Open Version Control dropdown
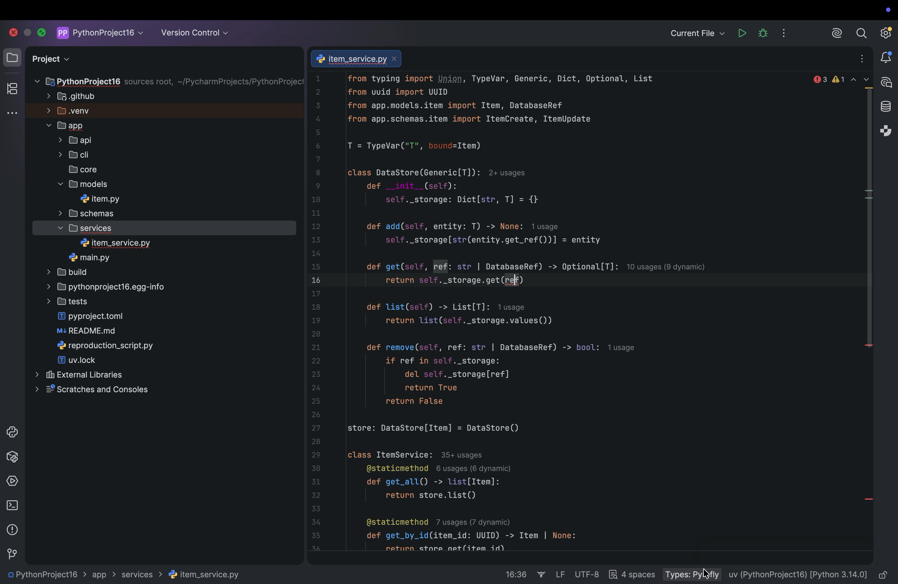The image size is (898, 584). coord(195,33)
